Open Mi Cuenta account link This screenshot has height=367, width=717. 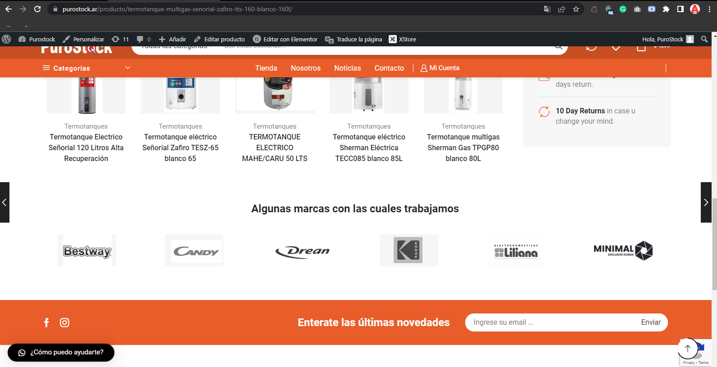pyautogui.click(x=440, y=68)
